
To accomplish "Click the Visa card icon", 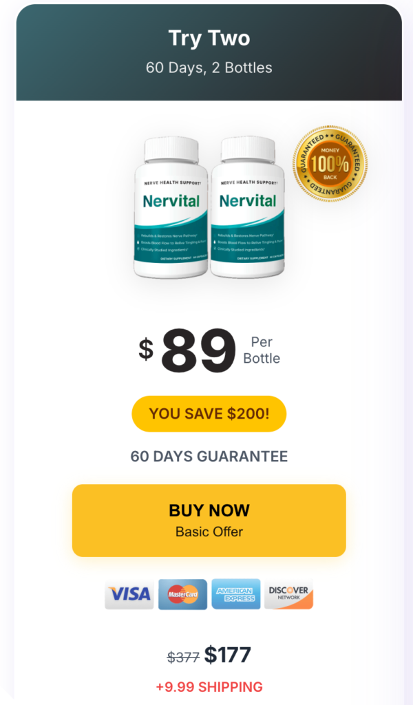I will tap(129, 594).
